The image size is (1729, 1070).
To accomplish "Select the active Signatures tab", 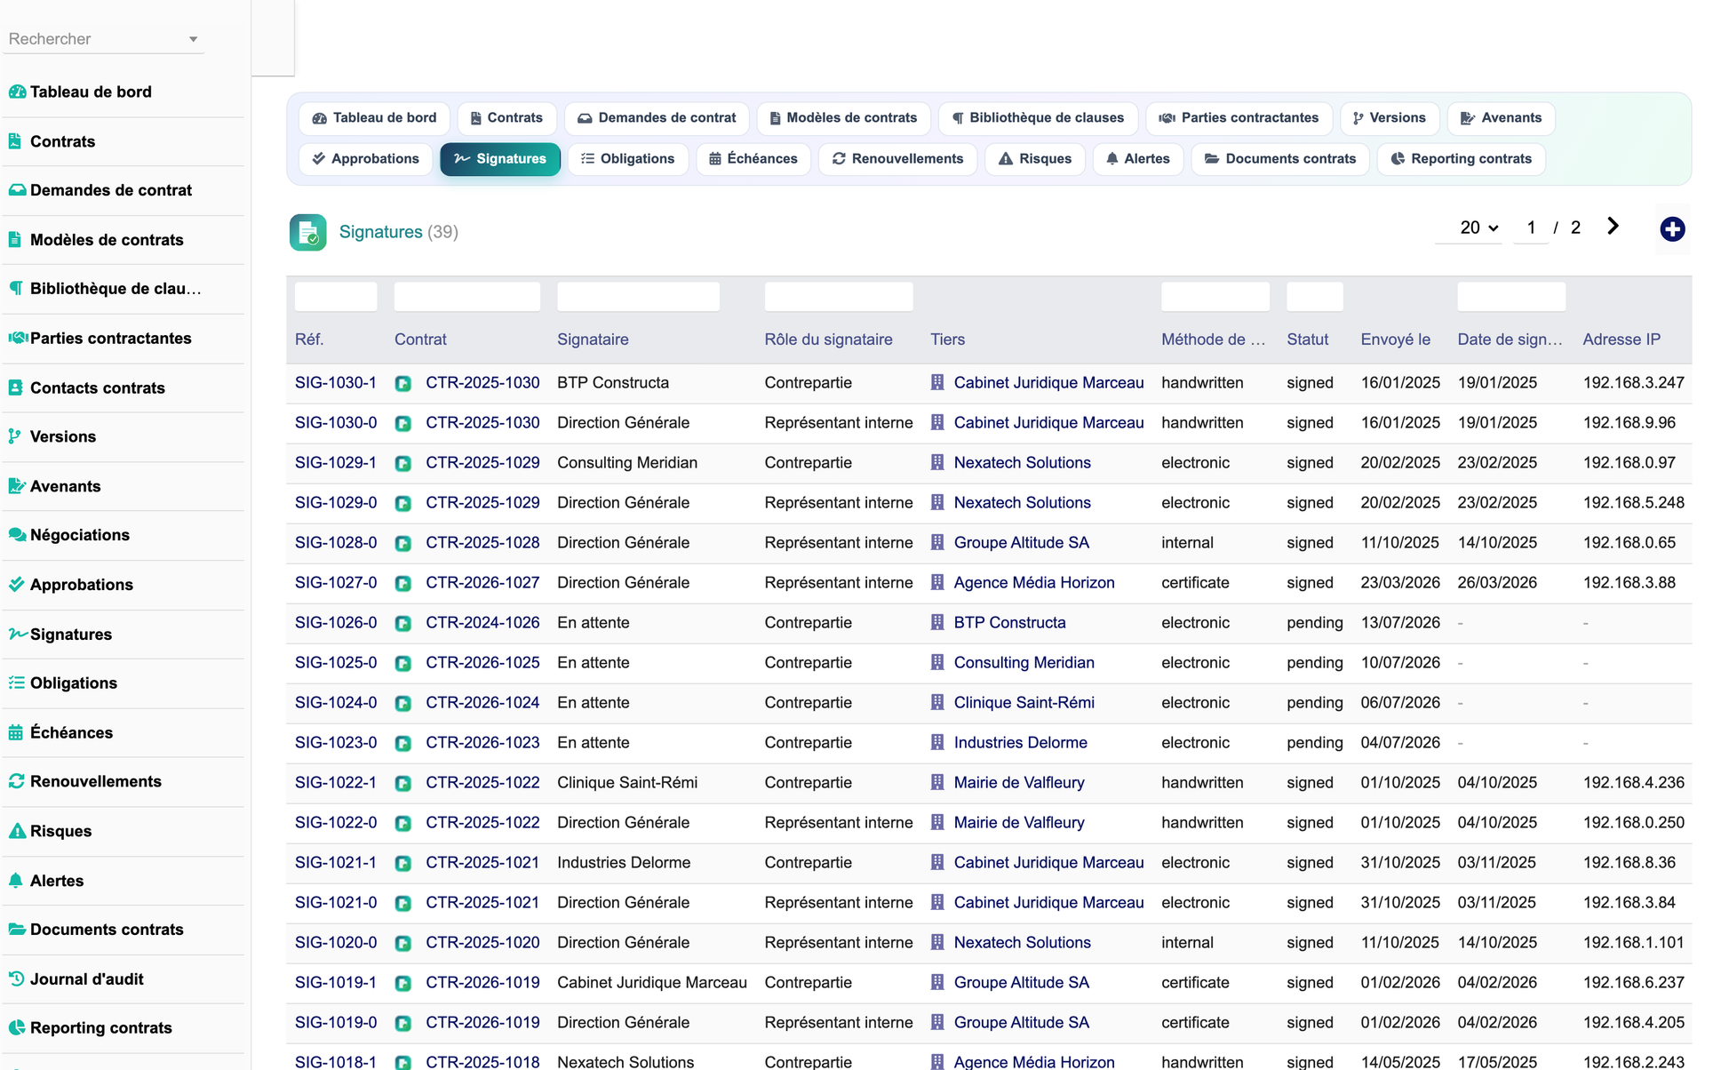I will (500, 159).
